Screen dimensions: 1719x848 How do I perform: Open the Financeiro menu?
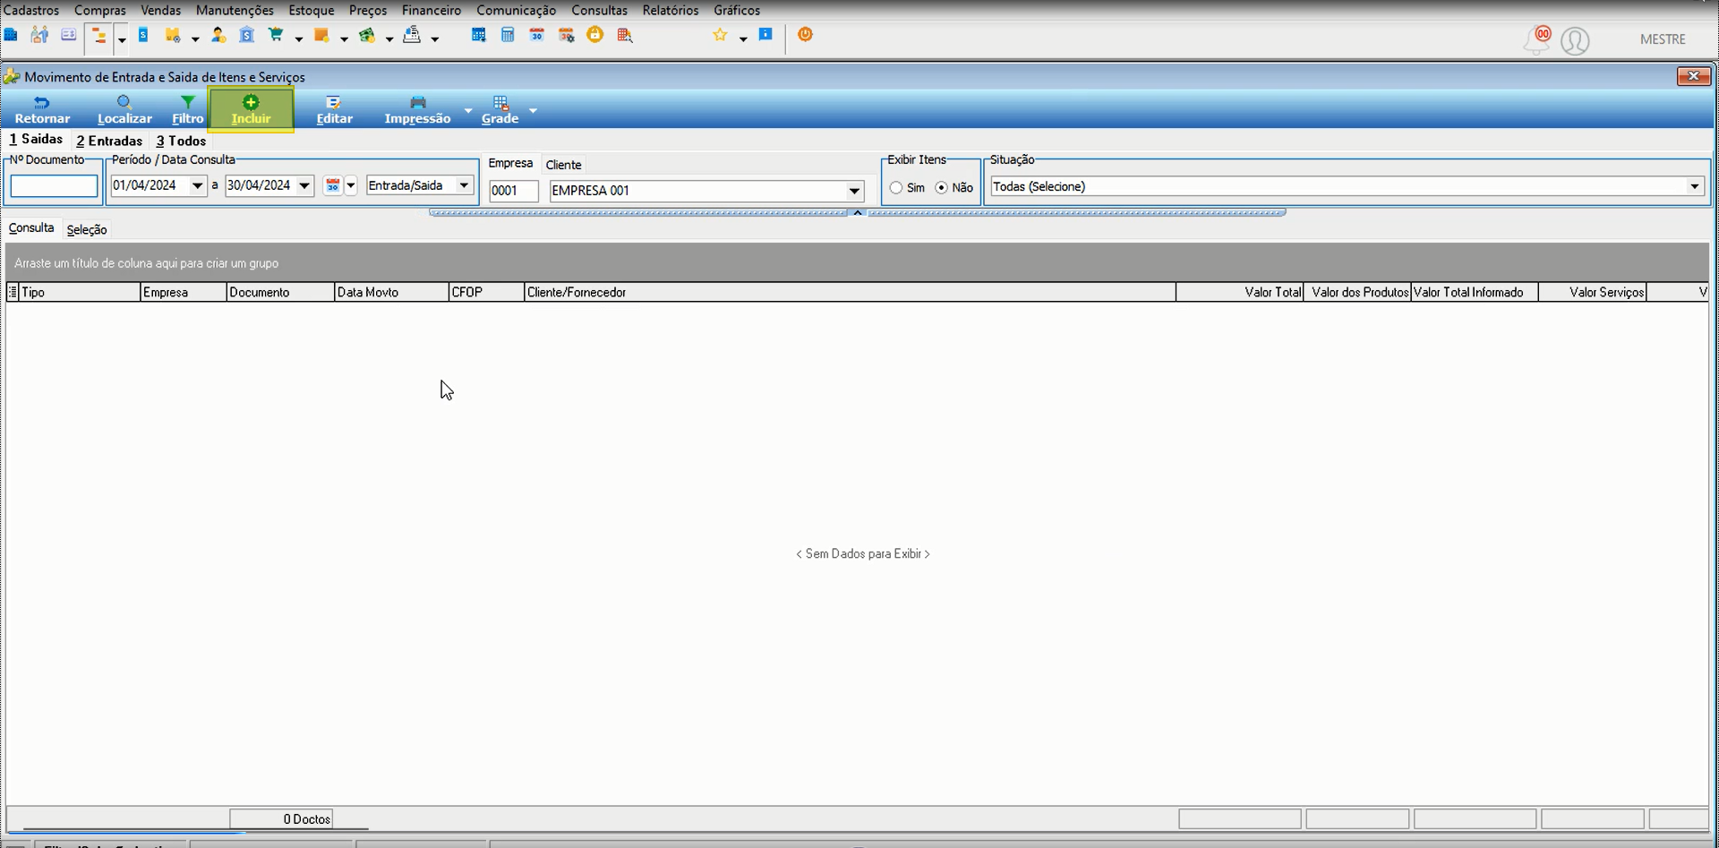(x=432, y=10)
